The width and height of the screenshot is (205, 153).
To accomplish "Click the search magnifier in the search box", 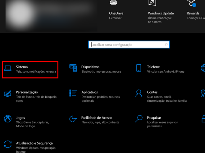I will 166,45.
